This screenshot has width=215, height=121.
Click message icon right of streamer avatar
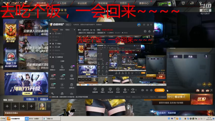(144, 25)
